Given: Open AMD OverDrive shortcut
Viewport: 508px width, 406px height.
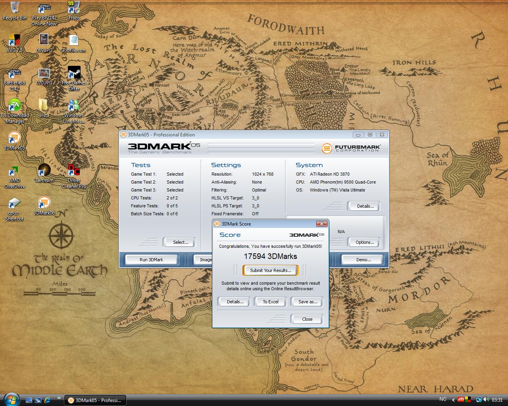Looking at the screenshot, I should coord(14,176).
